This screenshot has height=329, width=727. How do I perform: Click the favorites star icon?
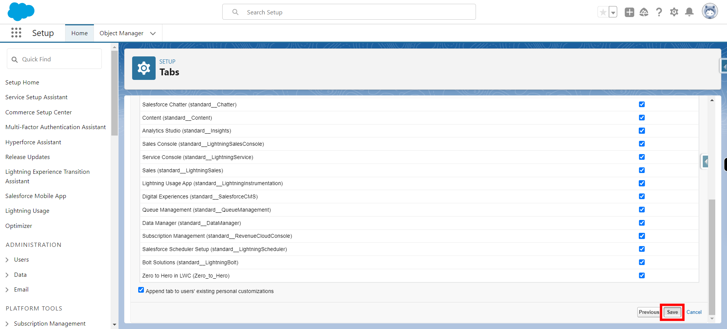pyautogui.click(x=603, y=12)
